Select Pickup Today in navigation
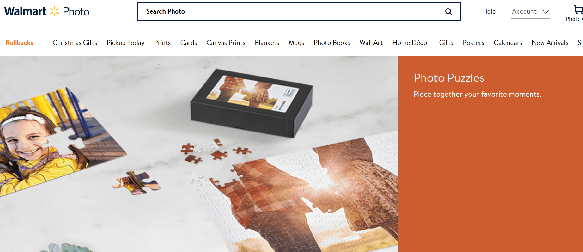Viewport: 583px width, 252px height. (125, 43)
